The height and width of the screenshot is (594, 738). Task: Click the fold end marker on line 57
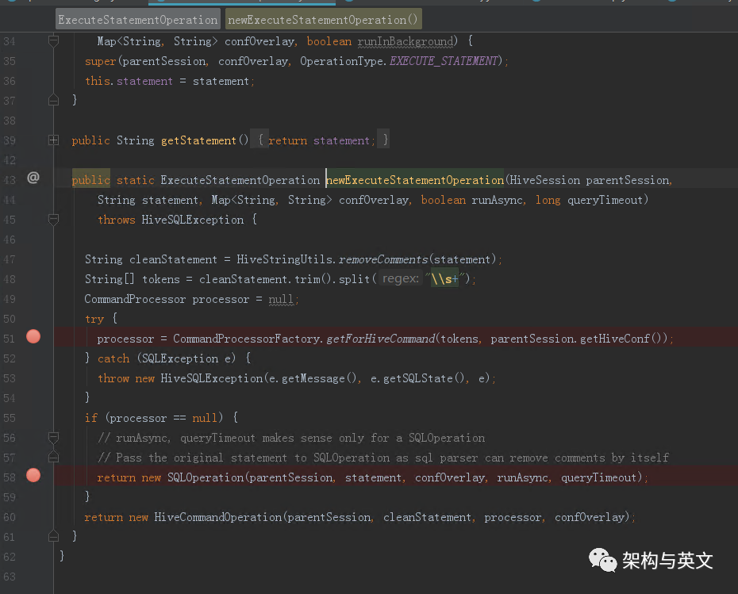[x=54, y=457]
